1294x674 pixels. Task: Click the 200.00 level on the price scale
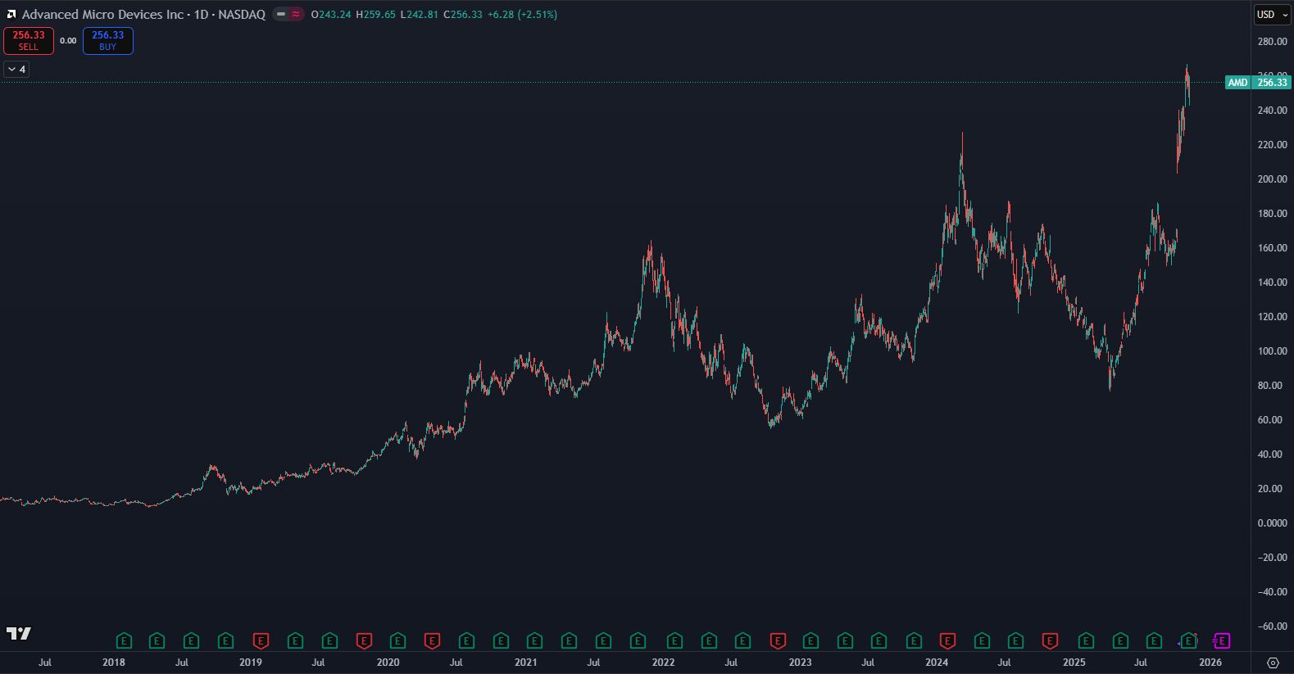pyautogui.click(x=1272, y=179)
